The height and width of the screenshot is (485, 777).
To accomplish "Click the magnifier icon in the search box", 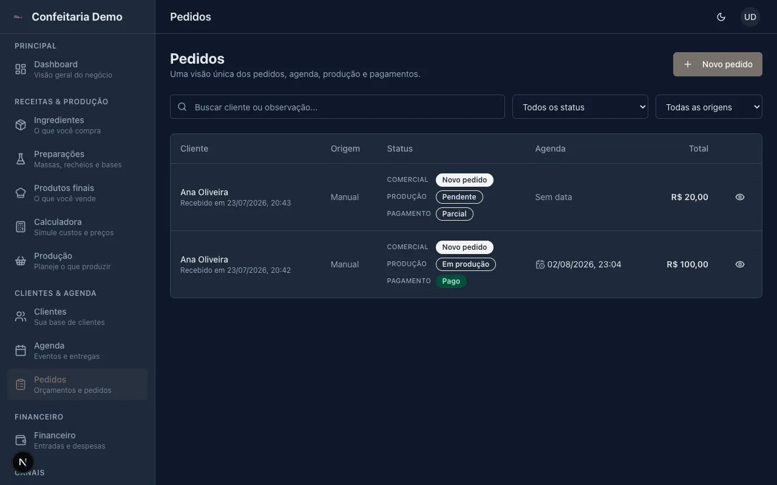I will click(x=182, y=107).
